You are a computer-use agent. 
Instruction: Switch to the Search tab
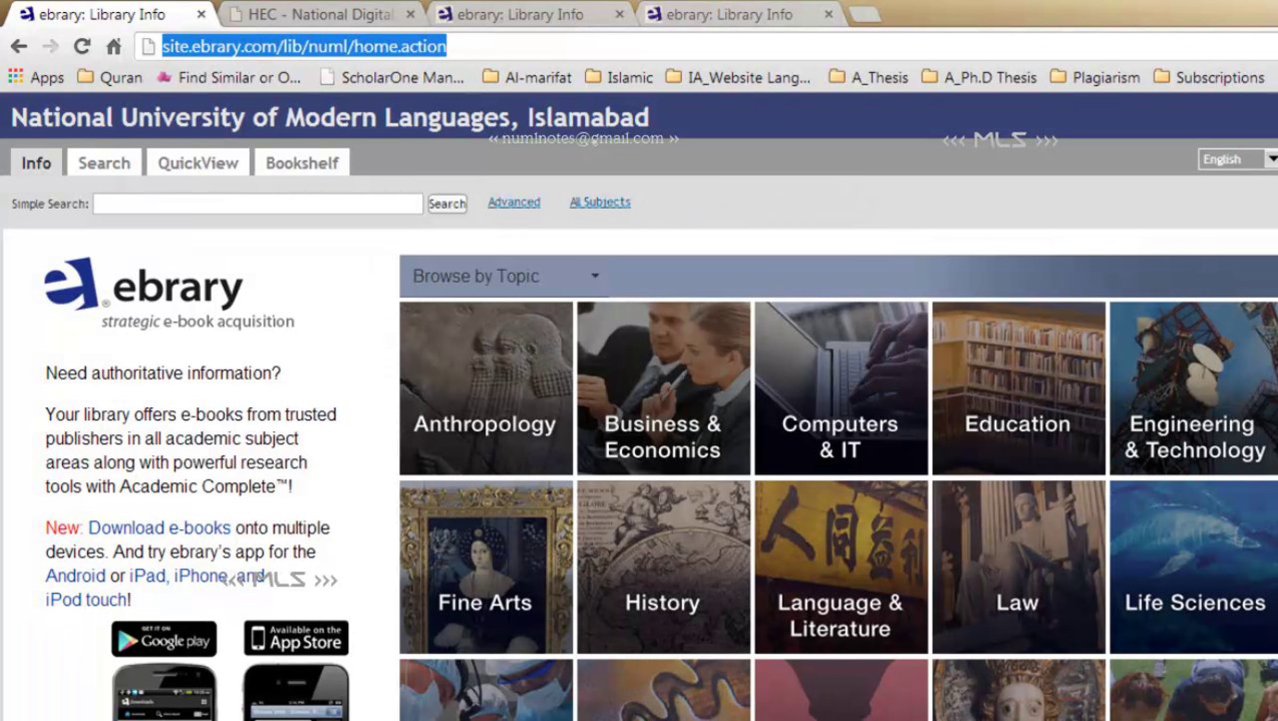point(104,163)
